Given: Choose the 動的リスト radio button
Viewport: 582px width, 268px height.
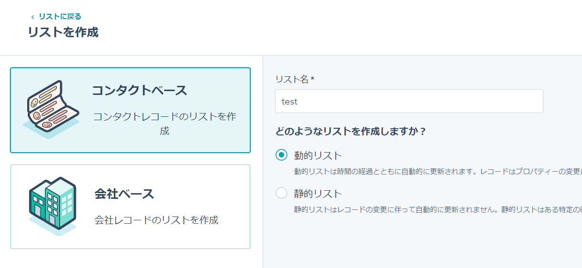Looking at the screenshot, I should [282, 155].
